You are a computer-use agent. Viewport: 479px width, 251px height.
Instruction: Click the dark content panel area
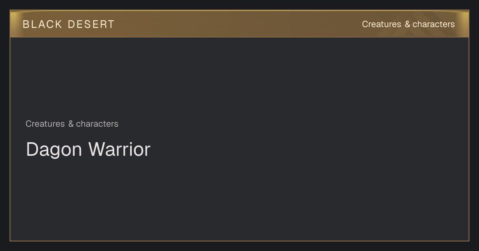(239, 139)
